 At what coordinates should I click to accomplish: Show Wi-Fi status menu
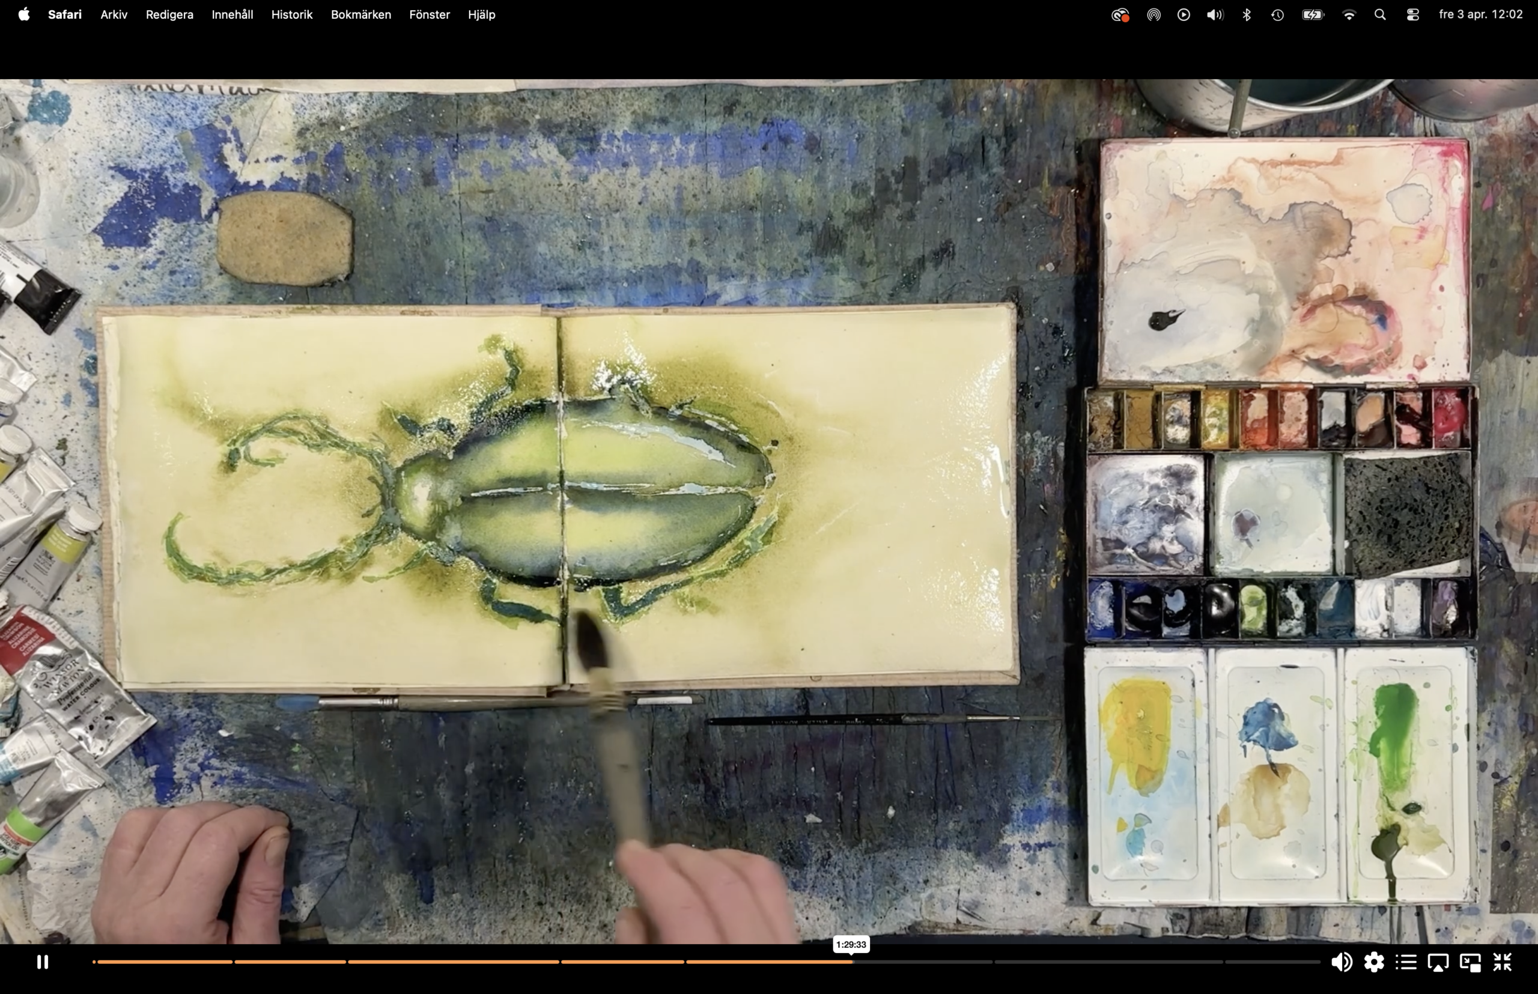click(x=1349, y=14)
